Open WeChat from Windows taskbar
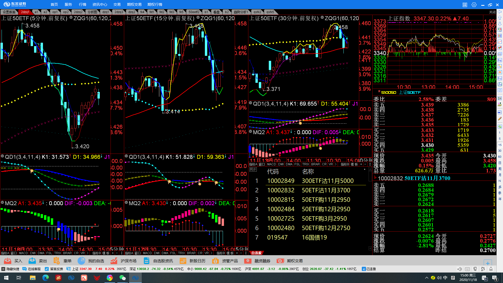The image size is (503, 283). coord(122,278)
